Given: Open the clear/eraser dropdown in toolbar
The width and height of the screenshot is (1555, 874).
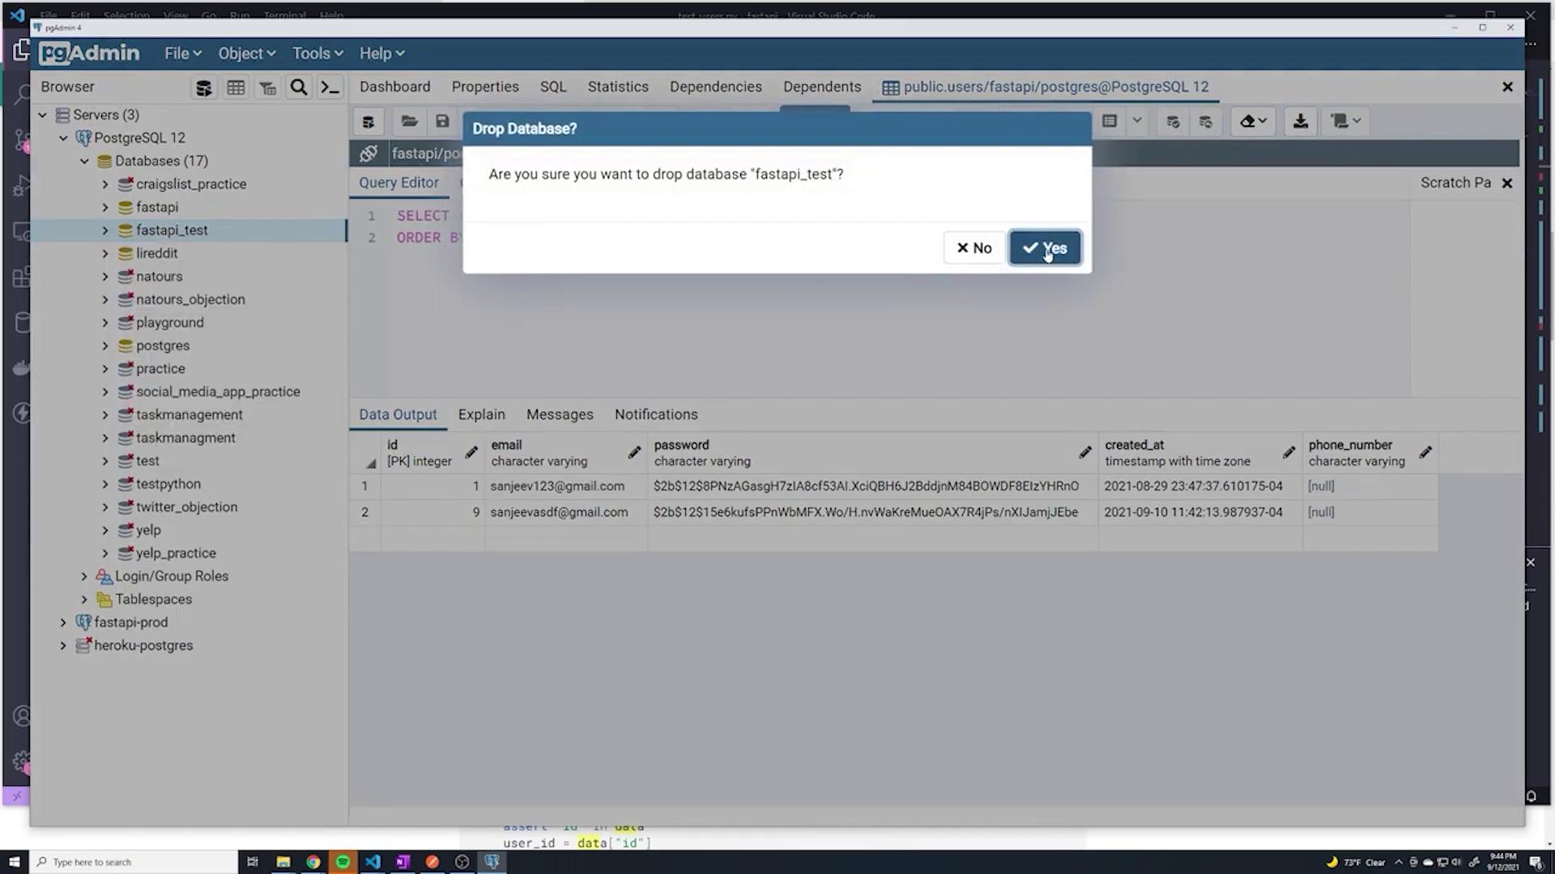Looking at the screenshot, I should coord(1253,121).
